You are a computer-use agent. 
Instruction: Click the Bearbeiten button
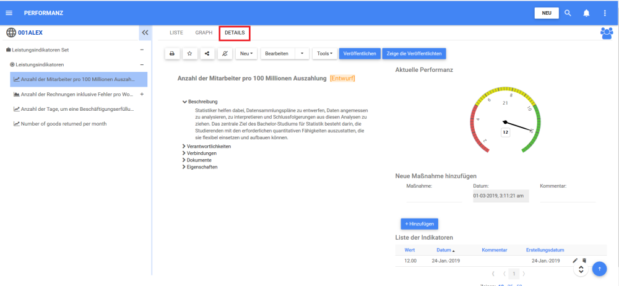[277, 53]
